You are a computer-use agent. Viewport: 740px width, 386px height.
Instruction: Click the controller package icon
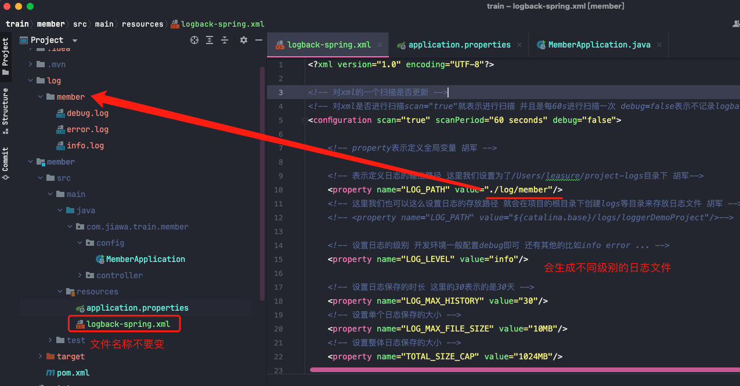[x=90, y=275]
